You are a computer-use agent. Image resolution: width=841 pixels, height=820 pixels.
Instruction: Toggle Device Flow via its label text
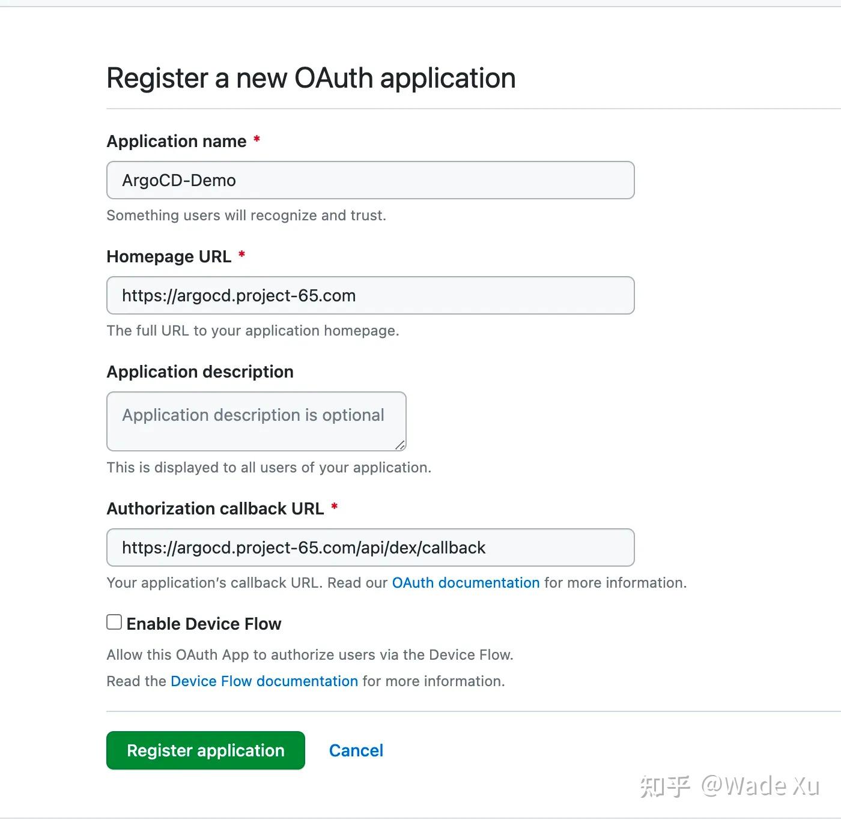204,624
